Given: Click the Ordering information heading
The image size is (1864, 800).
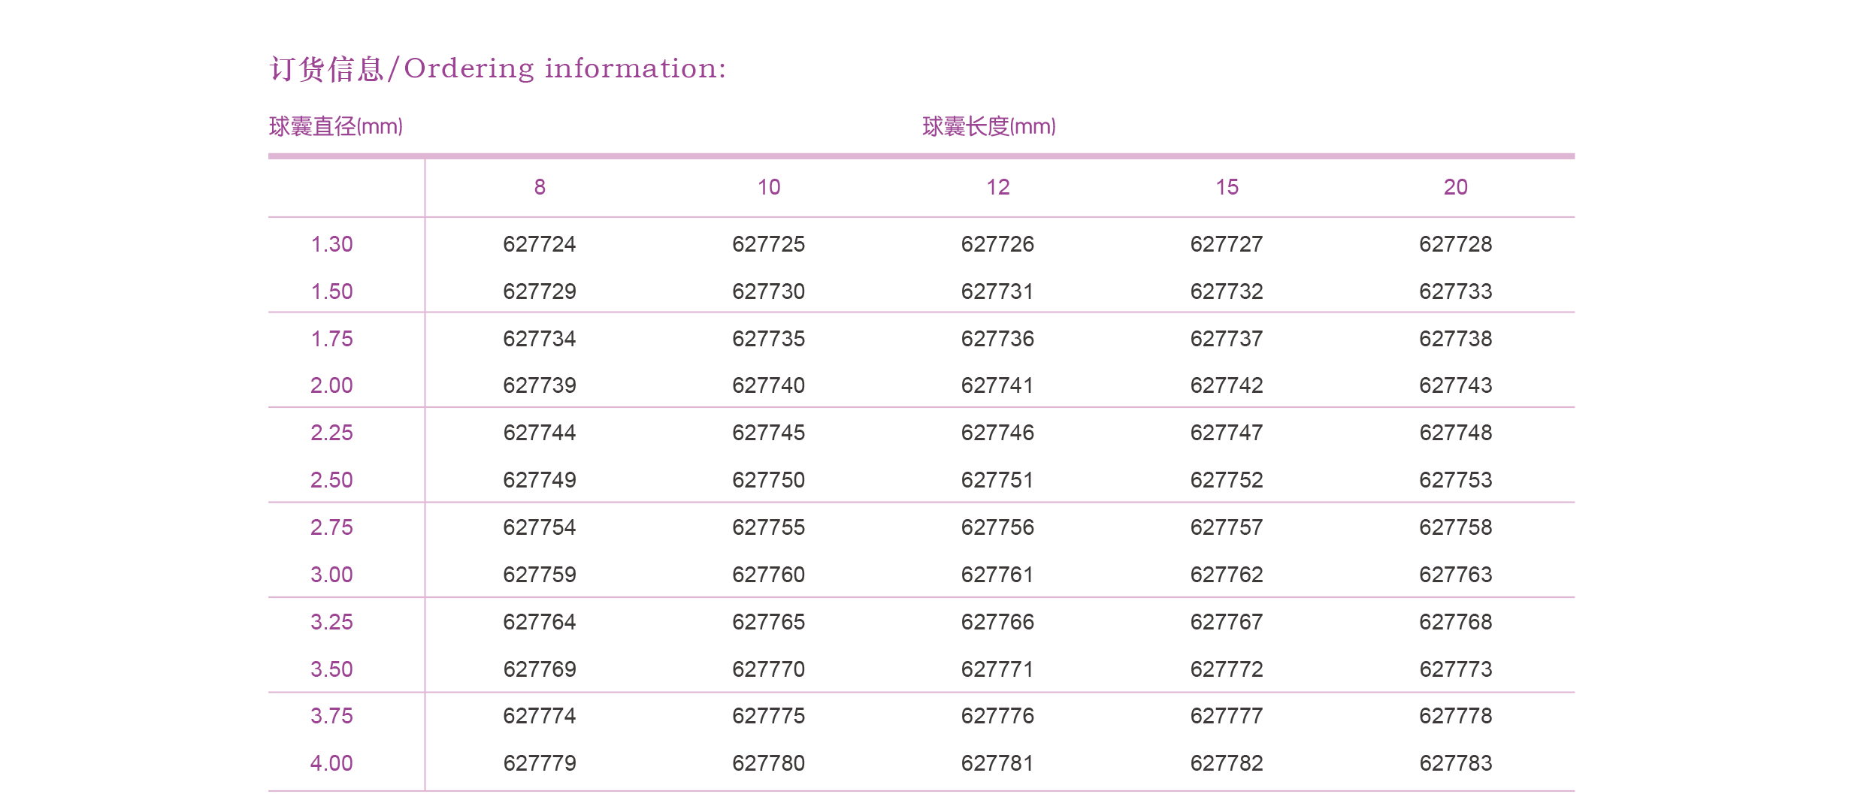Looking at the screenshot, I should click(498, 68).
